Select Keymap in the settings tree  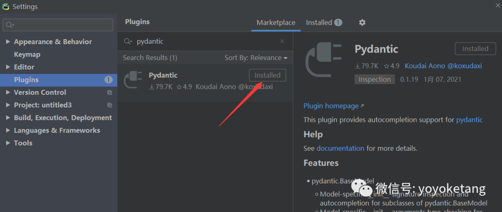click(27, 54)
